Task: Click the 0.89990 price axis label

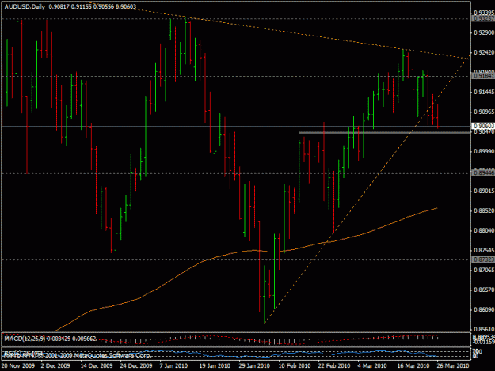Action: (484, 151)
